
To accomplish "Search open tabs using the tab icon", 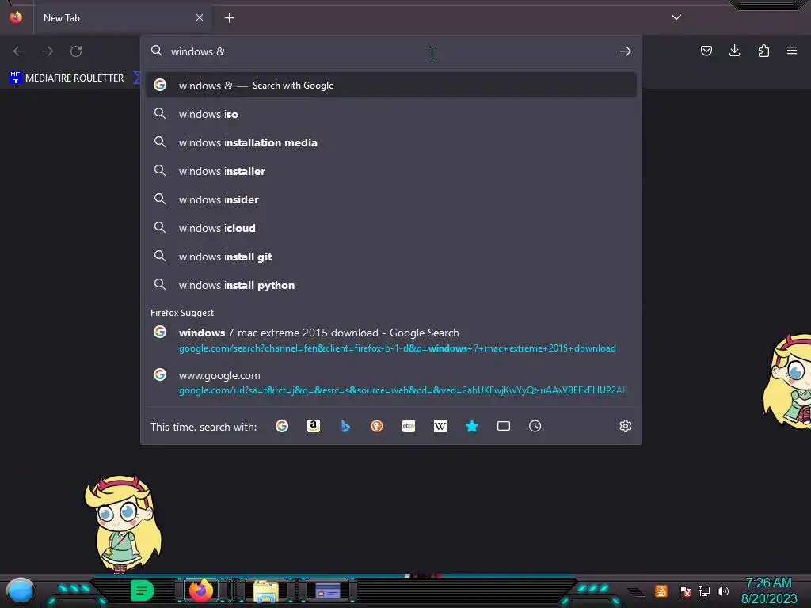I will tap(503, 426).
